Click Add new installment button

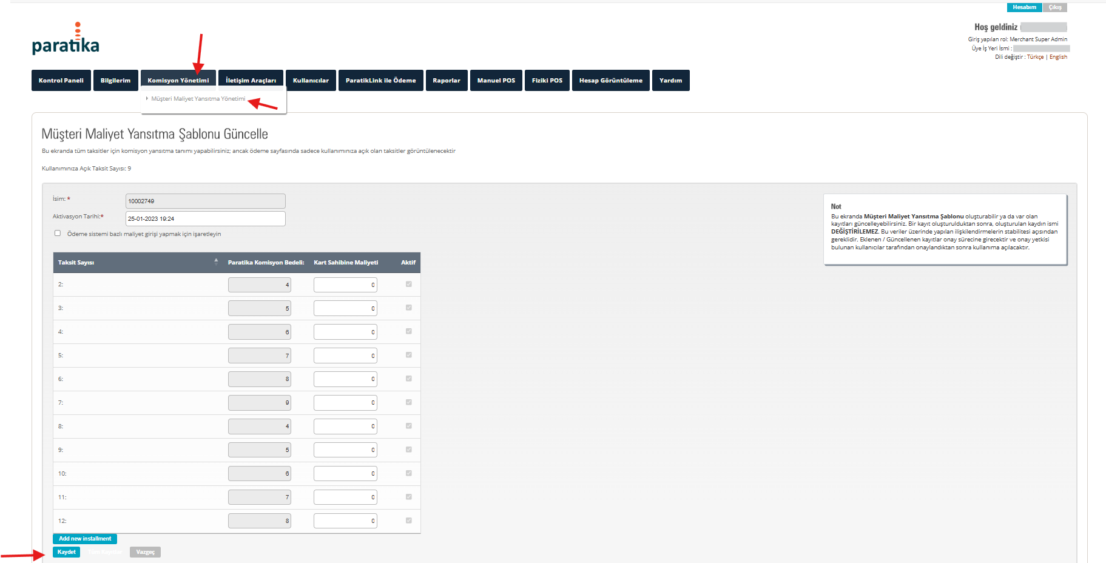(x=85, y=539)
